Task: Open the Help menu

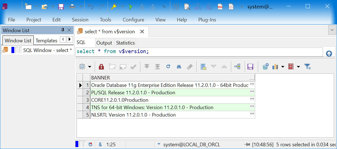Action: (182, 20)
